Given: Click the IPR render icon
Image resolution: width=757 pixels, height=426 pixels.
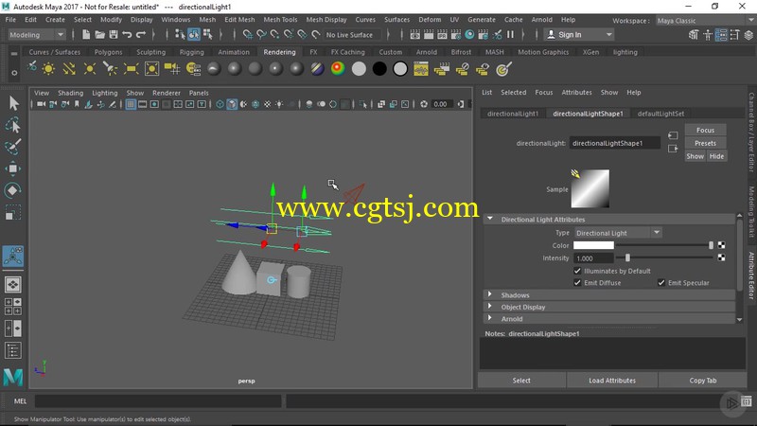Looking at the screenshot, I should 442,35.
